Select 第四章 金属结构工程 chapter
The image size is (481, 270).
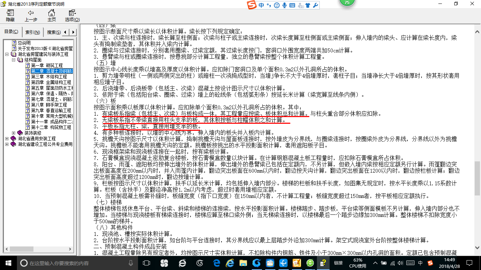tap(51, 82)
